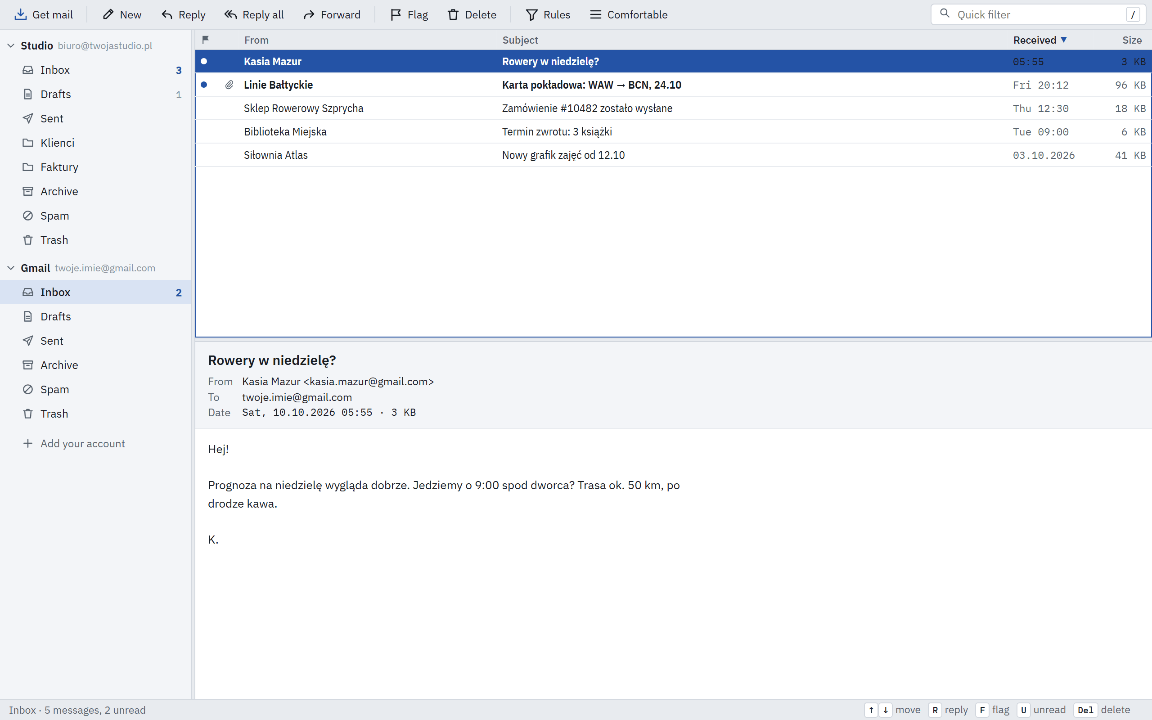Open the Gmail Spam folder

(x=96, y=390)
